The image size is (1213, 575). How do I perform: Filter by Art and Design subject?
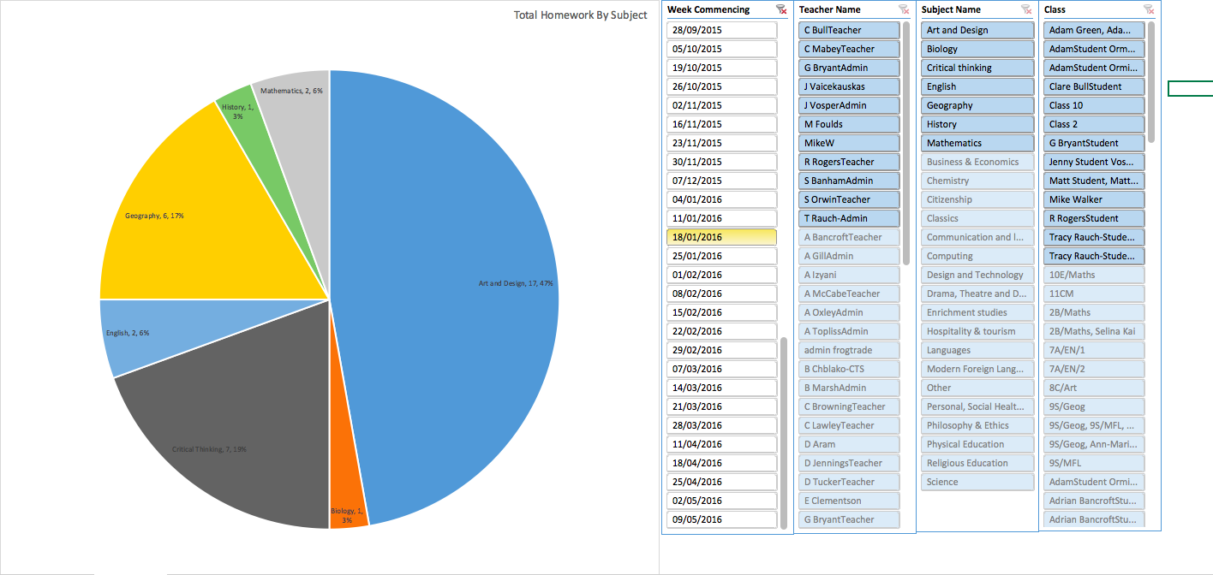[977, 30]
